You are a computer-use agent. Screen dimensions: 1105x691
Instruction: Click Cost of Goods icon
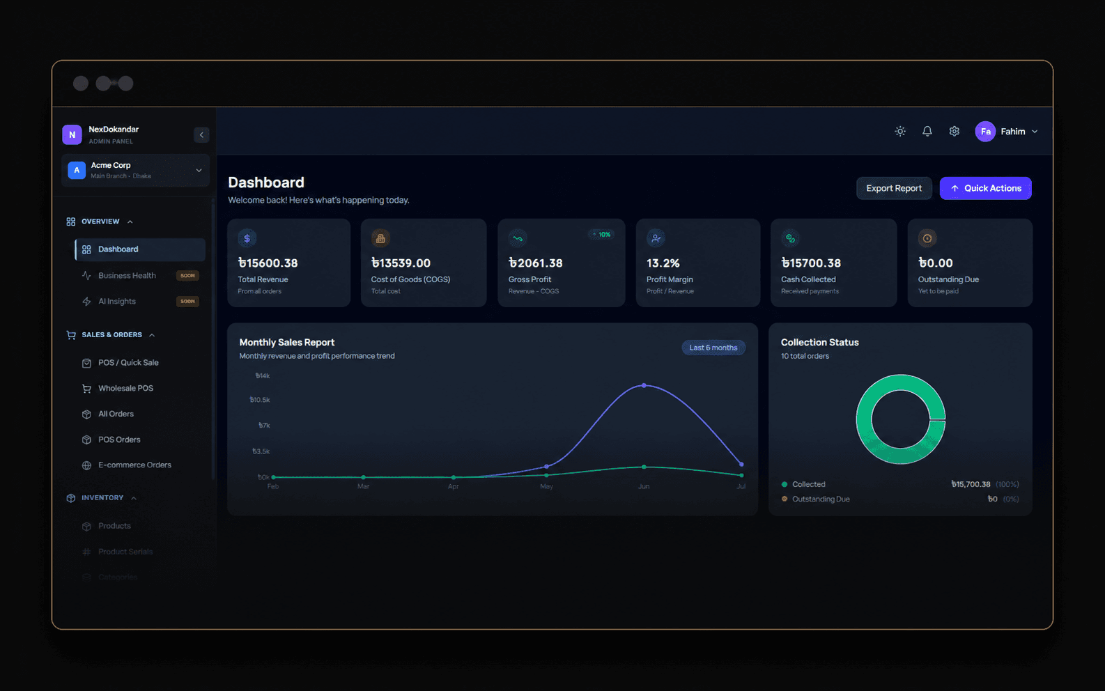(x=380, y=238)
